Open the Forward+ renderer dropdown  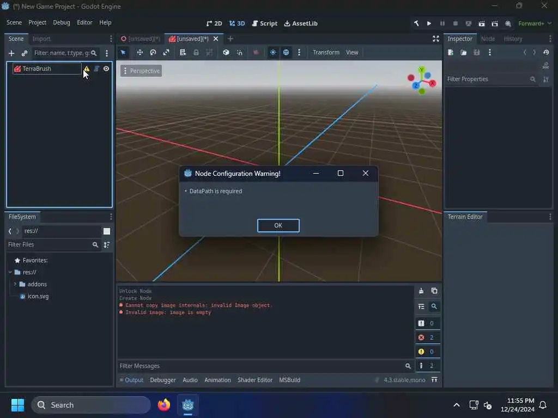535,23
